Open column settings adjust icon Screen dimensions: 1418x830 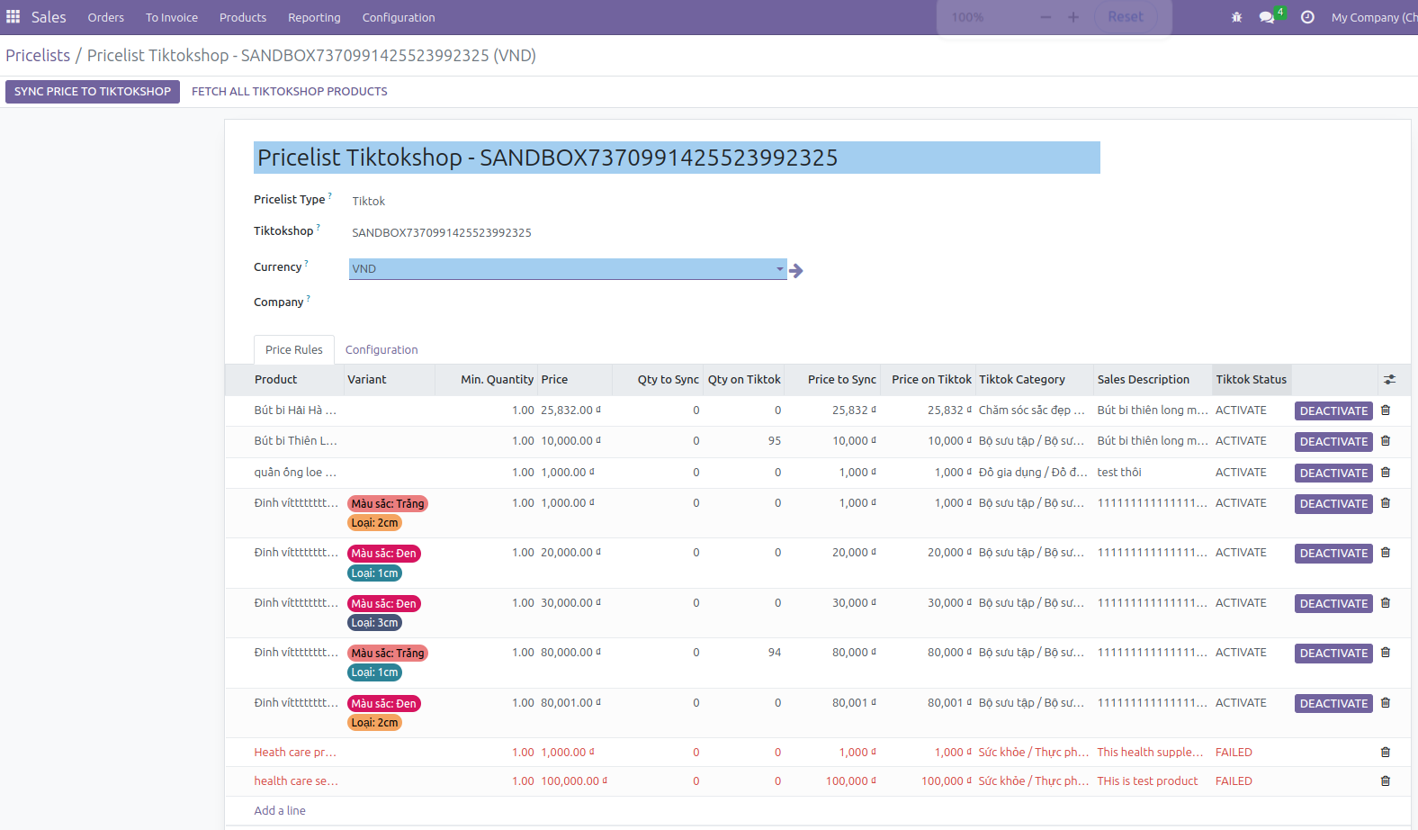(x=1389, y=380)
